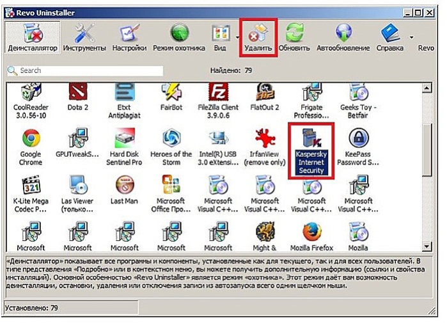447x324 pixels.
Task: Click scrollbar down arrow
Action: tap(427, 246)
